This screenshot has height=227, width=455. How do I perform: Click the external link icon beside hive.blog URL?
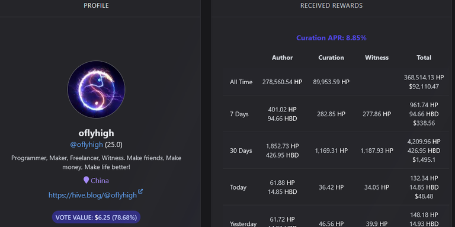[x=140, y=191]
